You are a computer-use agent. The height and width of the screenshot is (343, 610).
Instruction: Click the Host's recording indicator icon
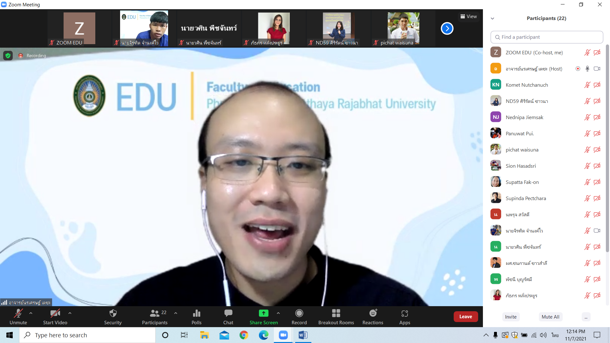[x=578, y=69]
